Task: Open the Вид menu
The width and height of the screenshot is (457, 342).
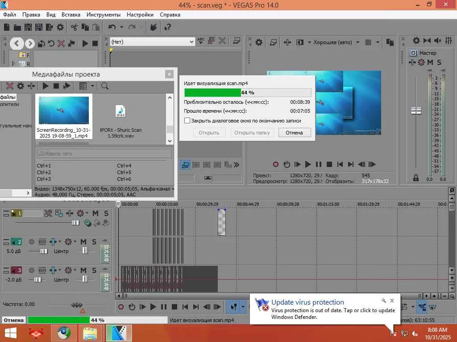Action: click(51, 15)
